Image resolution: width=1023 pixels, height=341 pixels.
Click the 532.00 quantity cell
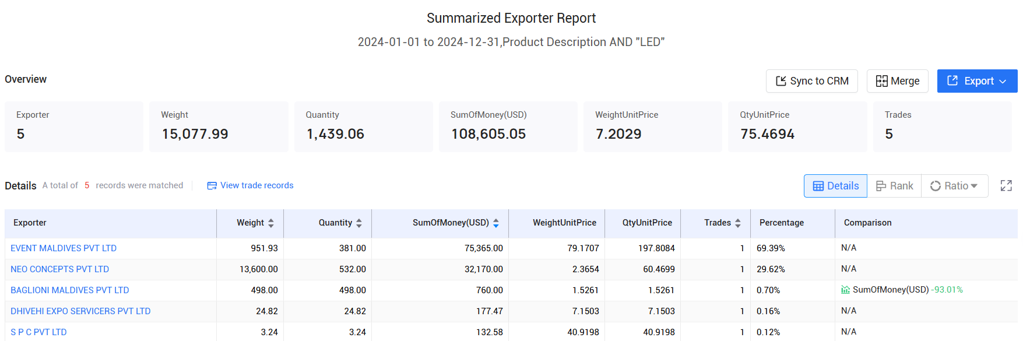click(328, 269)
